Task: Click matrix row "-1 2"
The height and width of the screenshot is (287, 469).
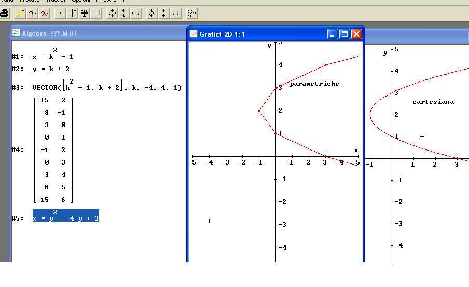Action: tap(53, 149)
